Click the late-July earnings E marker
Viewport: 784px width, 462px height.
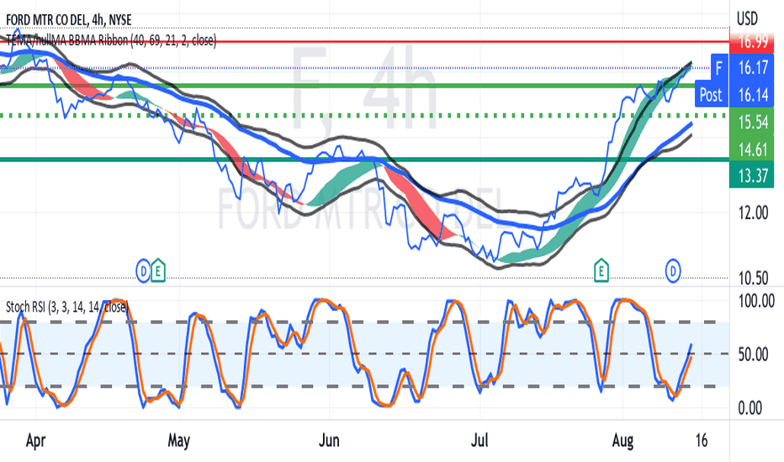pos(601,270)
